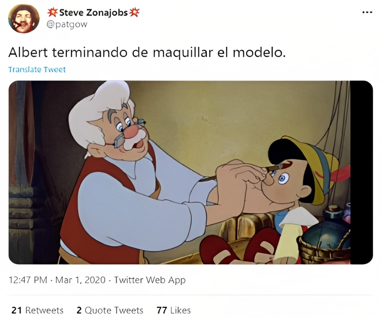Click the profile avatar of Steve Zonajobs
Screen dimensions: 381x318
pos(24,19)
